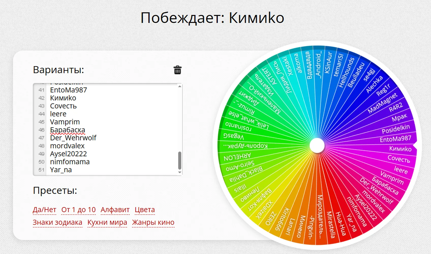Load the Знаки зодиака preset
431x254 pixels.
click(57, 222)
